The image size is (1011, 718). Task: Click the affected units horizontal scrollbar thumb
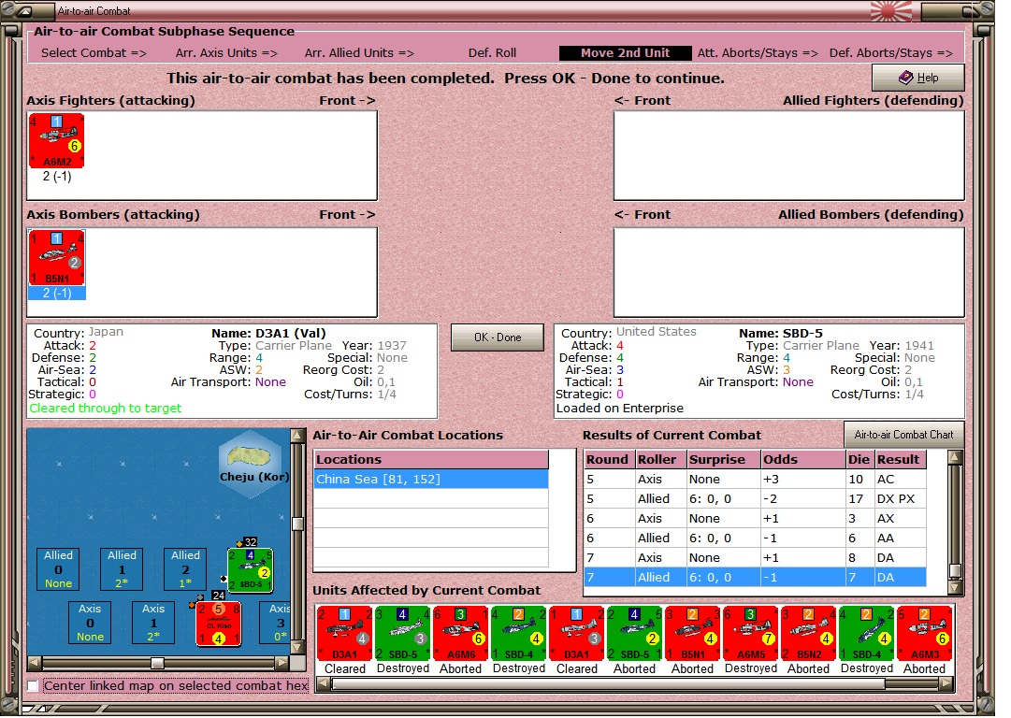pyautogui.click(x=609, y=683)
